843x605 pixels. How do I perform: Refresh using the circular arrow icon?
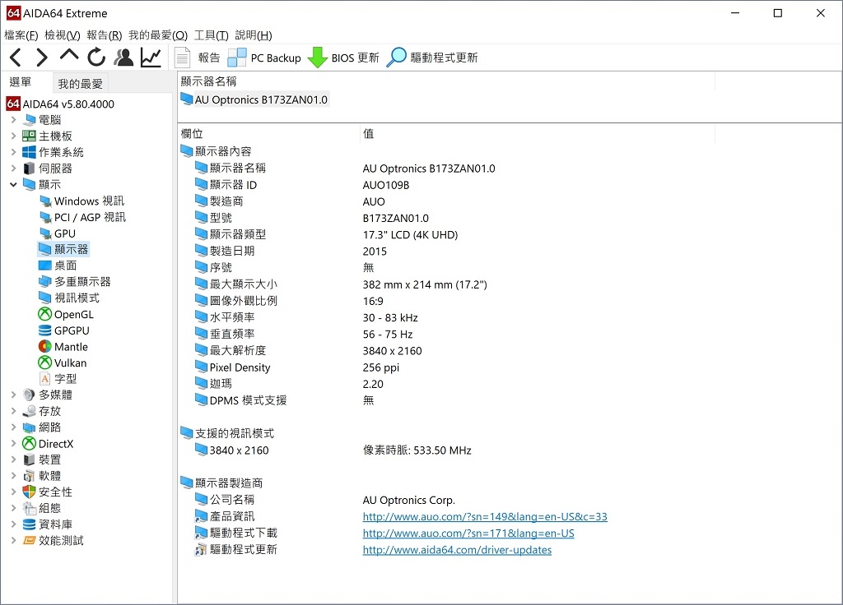click(96, 57)
